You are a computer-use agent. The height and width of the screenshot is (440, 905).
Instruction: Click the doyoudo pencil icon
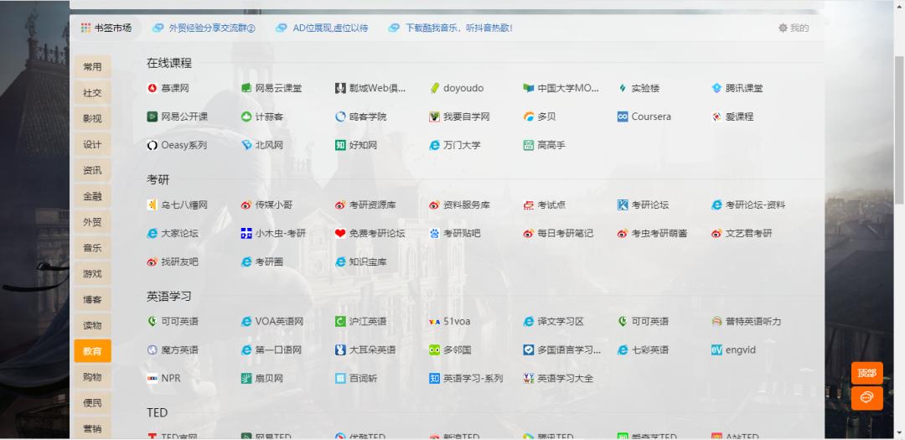click(x=435, y=88)
